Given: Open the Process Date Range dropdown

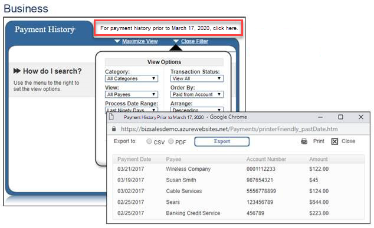Looking at the screenshot, I should pos(132,110).
